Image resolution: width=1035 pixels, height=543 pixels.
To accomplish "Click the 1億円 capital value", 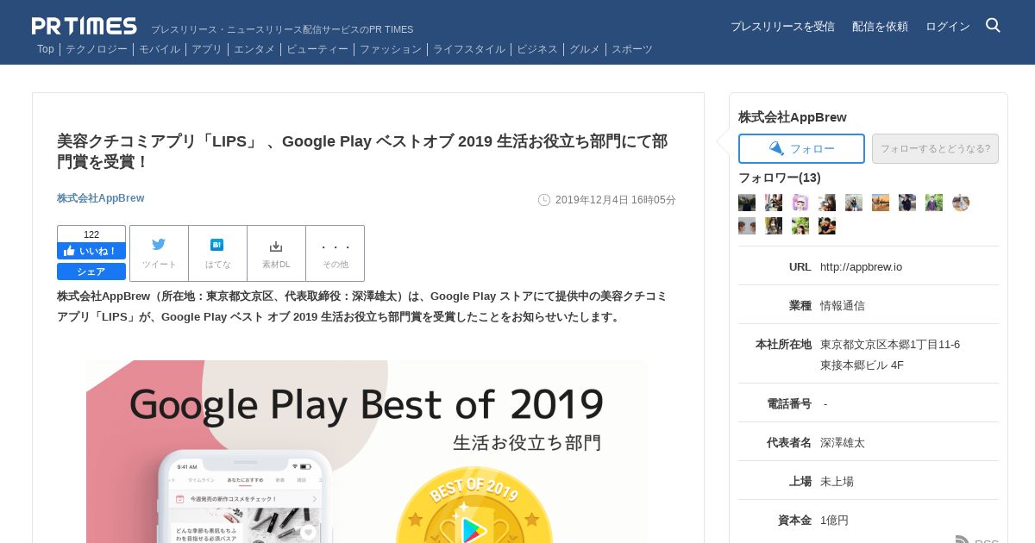I will click(x=834, y=521).
